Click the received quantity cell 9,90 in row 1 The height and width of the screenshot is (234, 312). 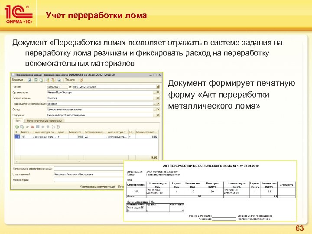147,136
